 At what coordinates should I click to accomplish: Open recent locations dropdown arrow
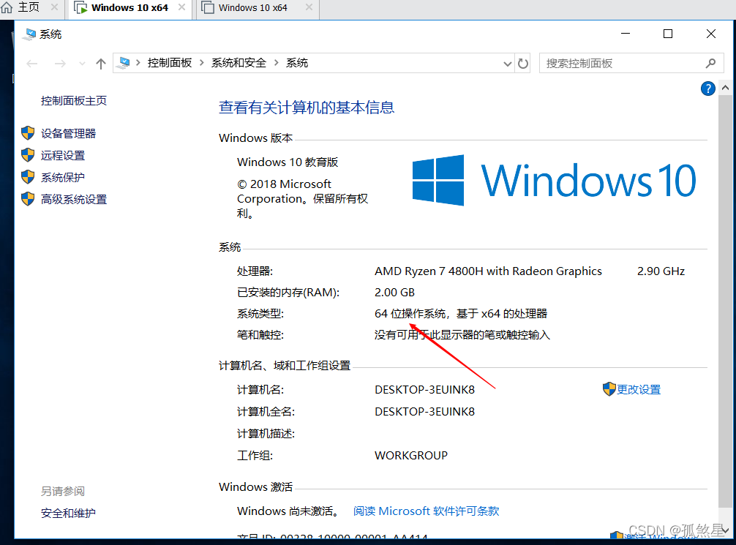82,64
